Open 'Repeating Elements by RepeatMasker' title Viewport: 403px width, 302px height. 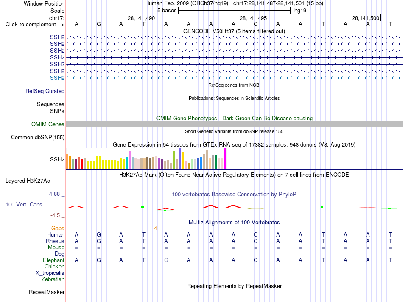point(235,286)
